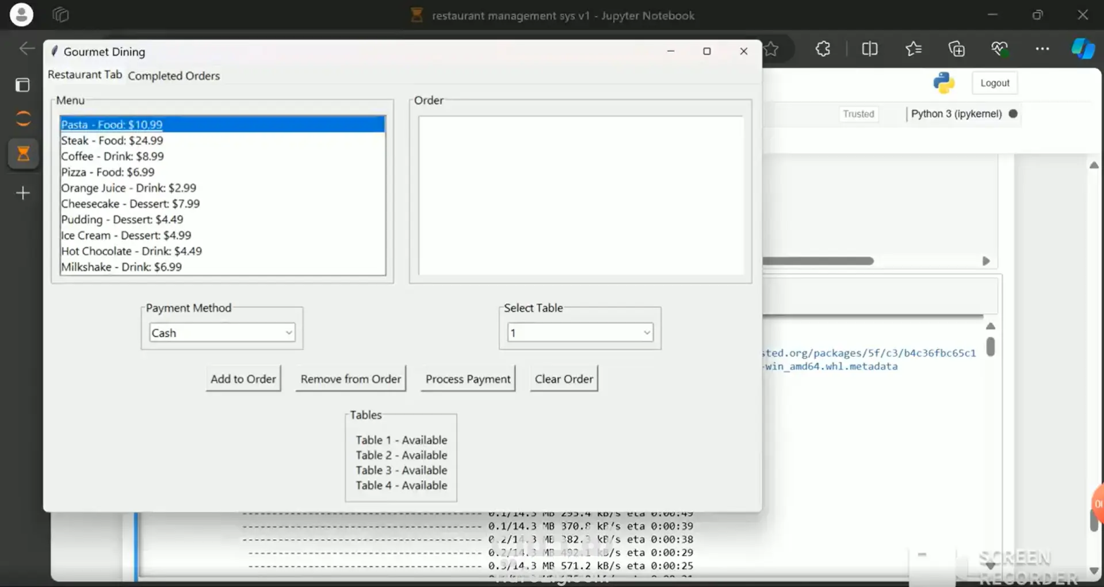Image resolution: width=1104 pixels, height=587 pixels.
Task: Click the notebook page scroll-up arrow
Action: 1094,166
